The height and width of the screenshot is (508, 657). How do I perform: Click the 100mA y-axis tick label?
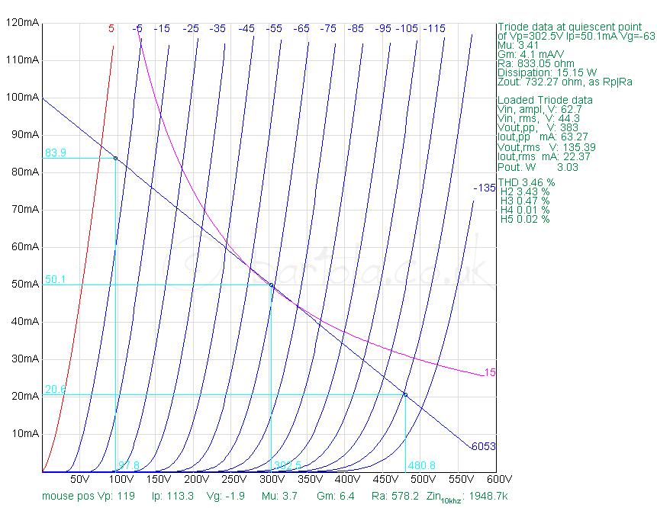coord(23,97)
